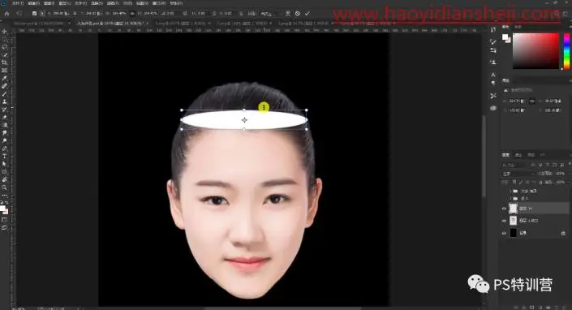Open the Edit Toolbar three-dots button
Screen dimensions: 572x310
[4, 195]
